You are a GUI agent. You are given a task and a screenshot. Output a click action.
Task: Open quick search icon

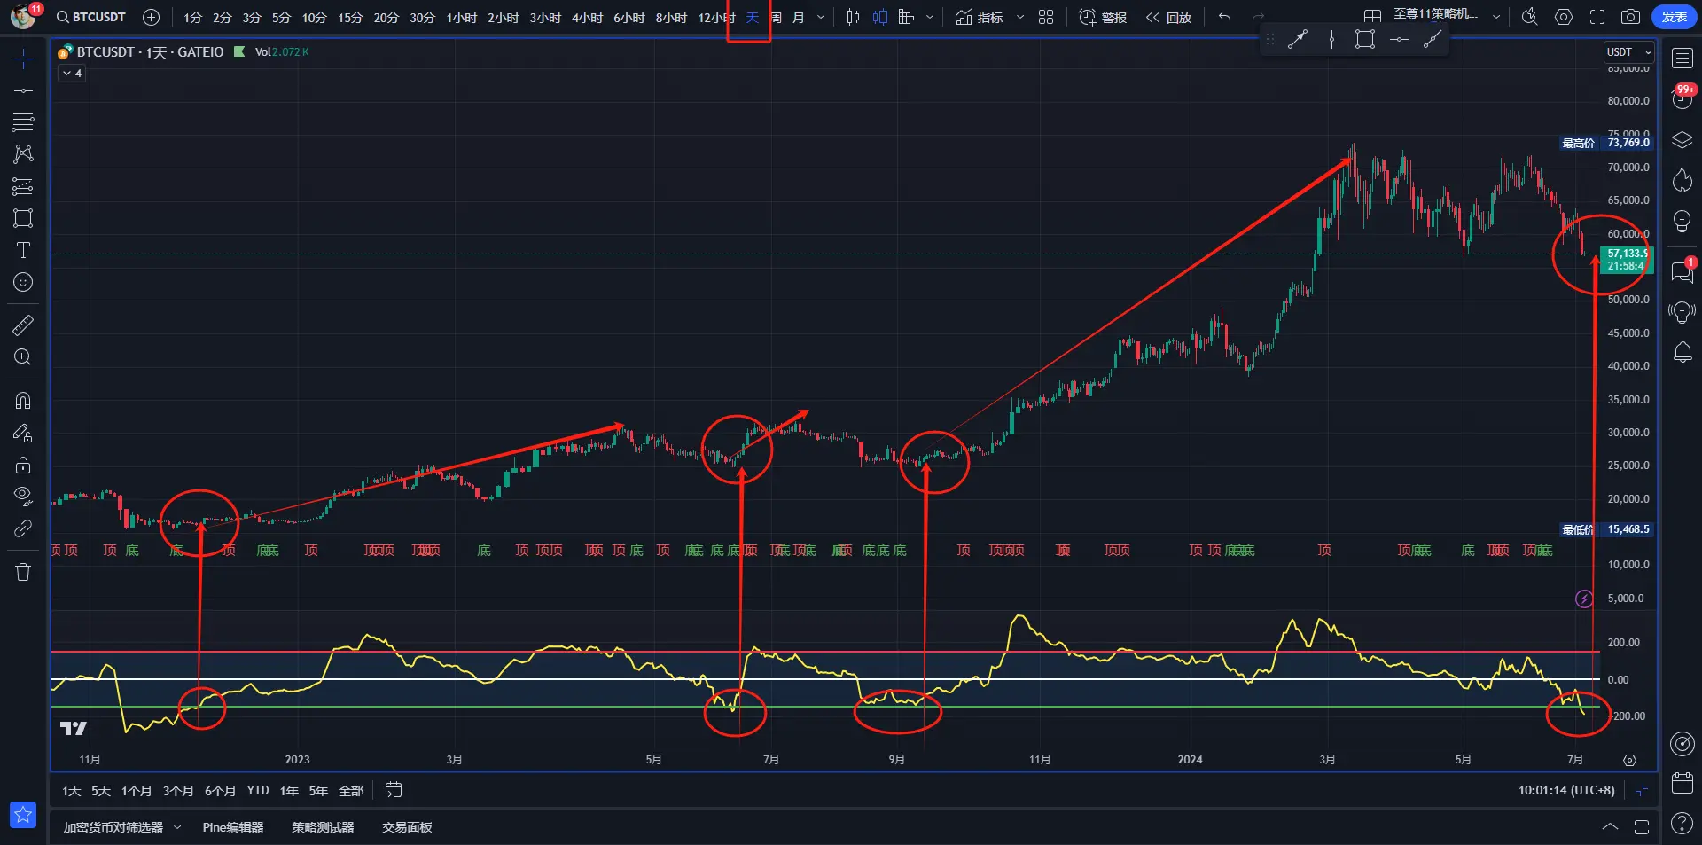1530,17
